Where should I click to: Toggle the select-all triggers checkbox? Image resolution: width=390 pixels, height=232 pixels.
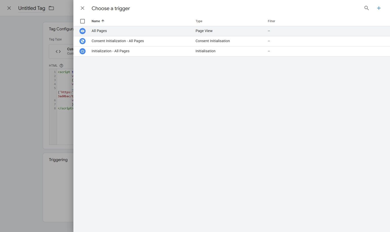coord(83,21)
